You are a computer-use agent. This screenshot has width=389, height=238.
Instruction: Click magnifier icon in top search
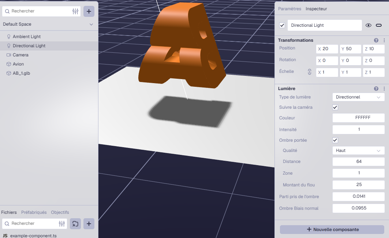[x=7, y=11]
